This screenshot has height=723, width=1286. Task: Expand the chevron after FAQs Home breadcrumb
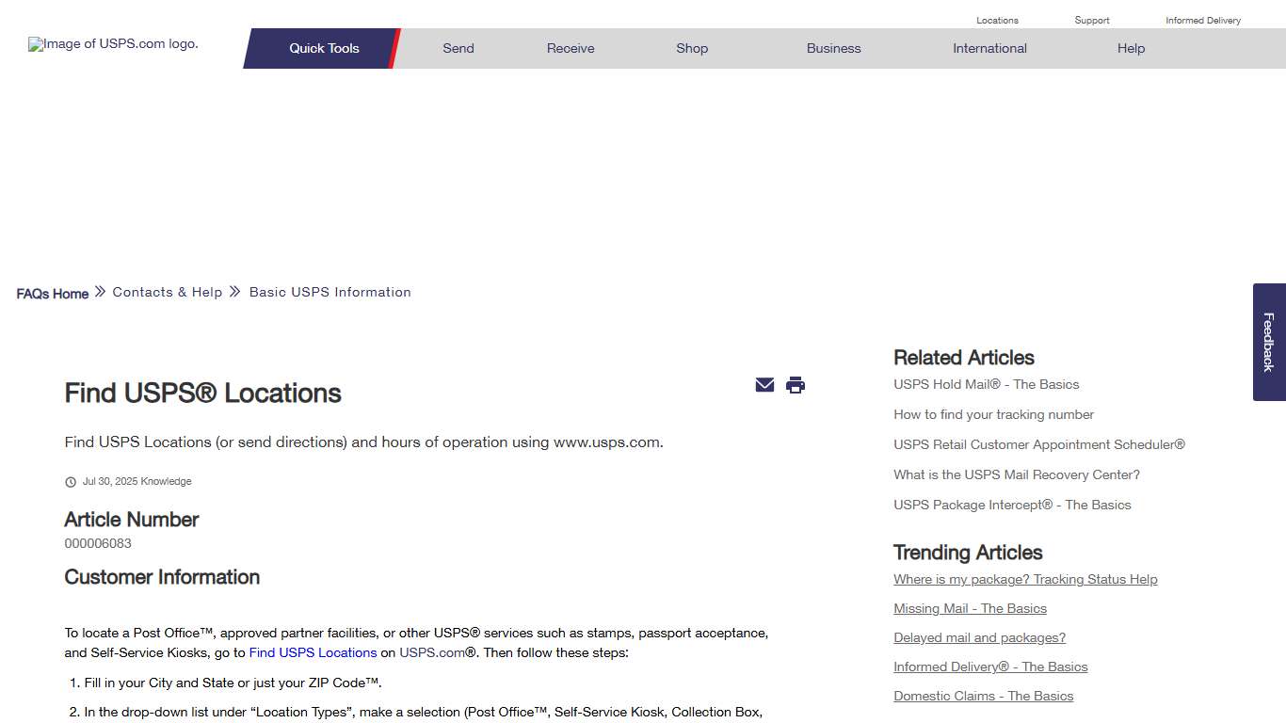click(x=99, y=292)
